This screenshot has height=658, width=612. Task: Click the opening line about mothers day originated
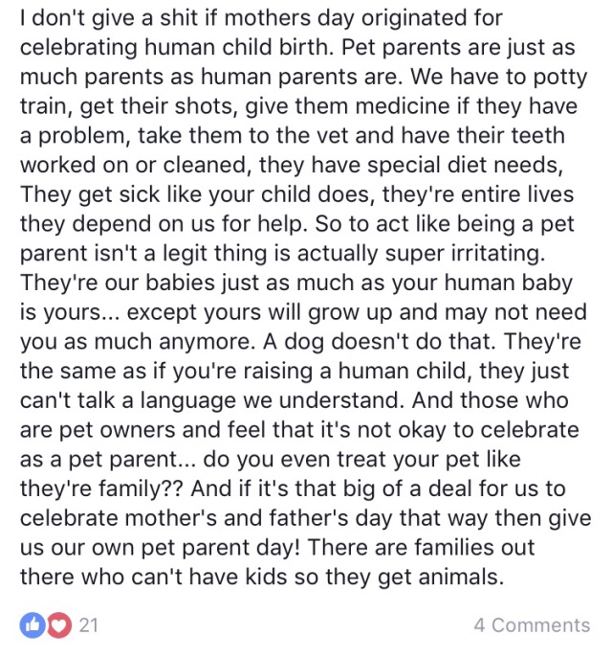[x=261, y=18]
